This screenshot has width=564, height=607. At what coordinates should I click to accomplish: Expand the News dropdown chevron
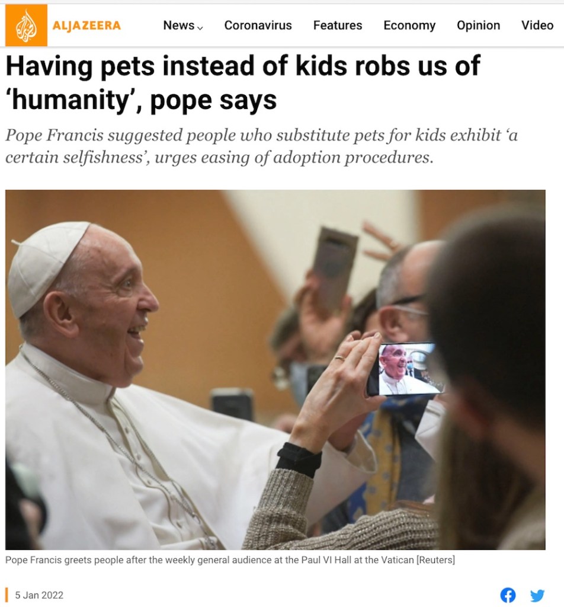(200, 27)
